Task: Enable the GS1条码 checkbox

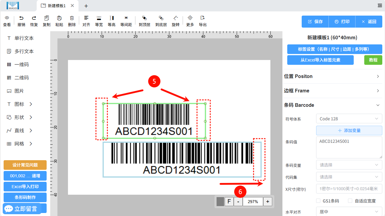Action: pyautogui.click(x=318, y=201)
